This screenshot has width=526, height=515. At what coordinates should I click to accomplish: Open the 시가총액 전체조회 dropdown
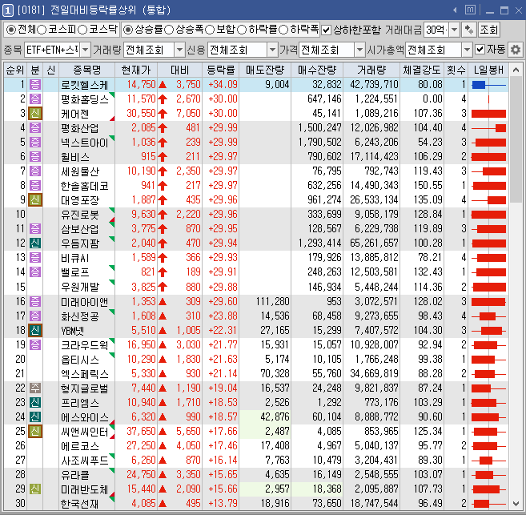[467, 50]
